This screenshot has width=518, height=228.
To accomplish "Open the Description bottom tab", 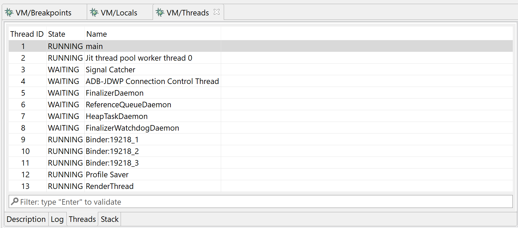I will [x=26, y=219].
